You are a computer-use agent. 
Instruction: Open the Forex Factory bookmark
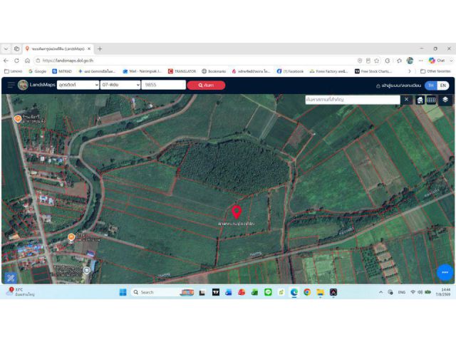pos(328,71)
